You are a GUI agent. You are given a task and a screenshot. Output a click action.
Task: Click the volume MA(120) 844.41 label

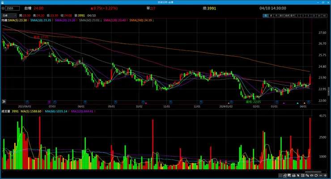coord(82,112)
